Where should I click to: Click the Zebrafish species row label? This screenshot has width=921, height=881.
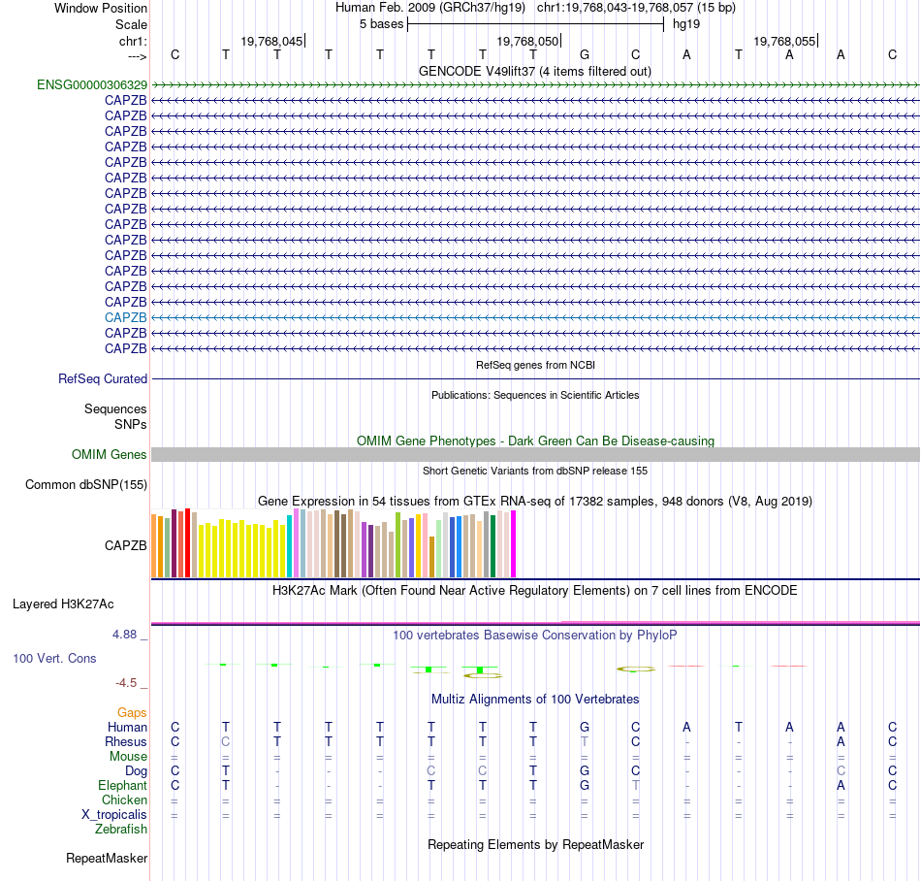(121, 830)
